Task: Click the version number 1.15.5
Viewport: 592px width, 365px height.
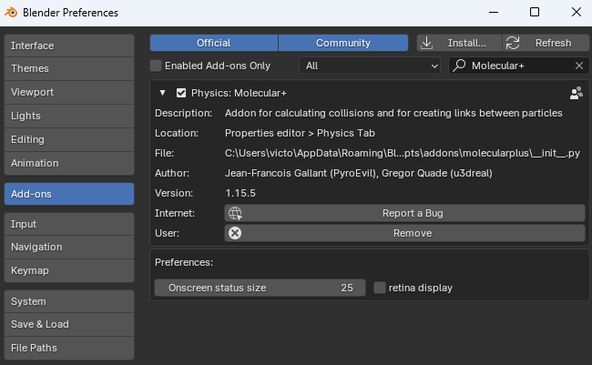Action: tap(240, 193)
